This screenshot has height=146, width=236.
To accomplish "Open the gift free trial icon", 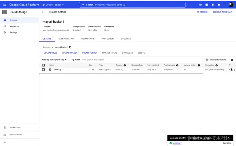I will pos(200,5).
